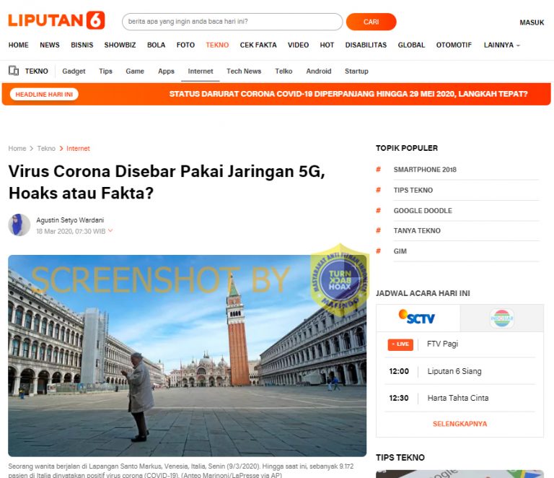Select the Game subcategory tab
This screenshot has height=478, width=554.
(x=135, y=71)
